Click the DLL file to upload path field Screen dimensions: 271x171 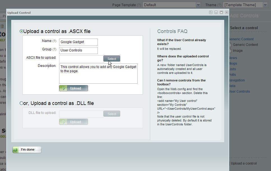[x=81, y=114]
